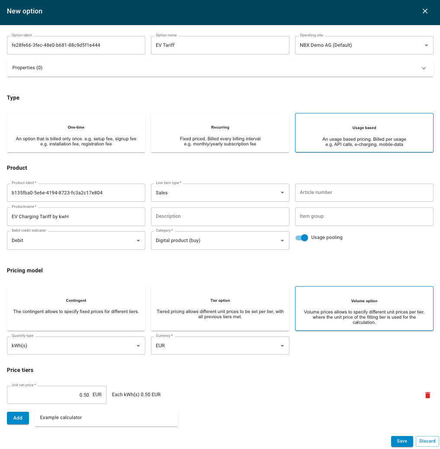The image size is (440, 449).
Task: Click the 'Usage pooling' label
Action: [x=327, y=237]
